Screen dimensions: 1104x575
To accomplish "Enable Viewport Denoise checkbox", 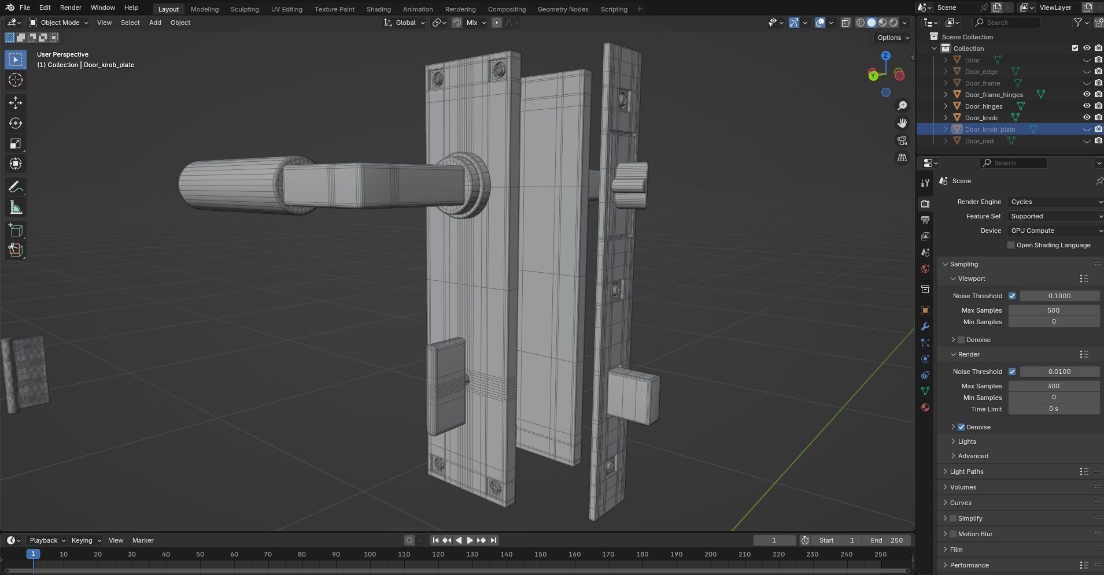I will click(x=961, y=340).
